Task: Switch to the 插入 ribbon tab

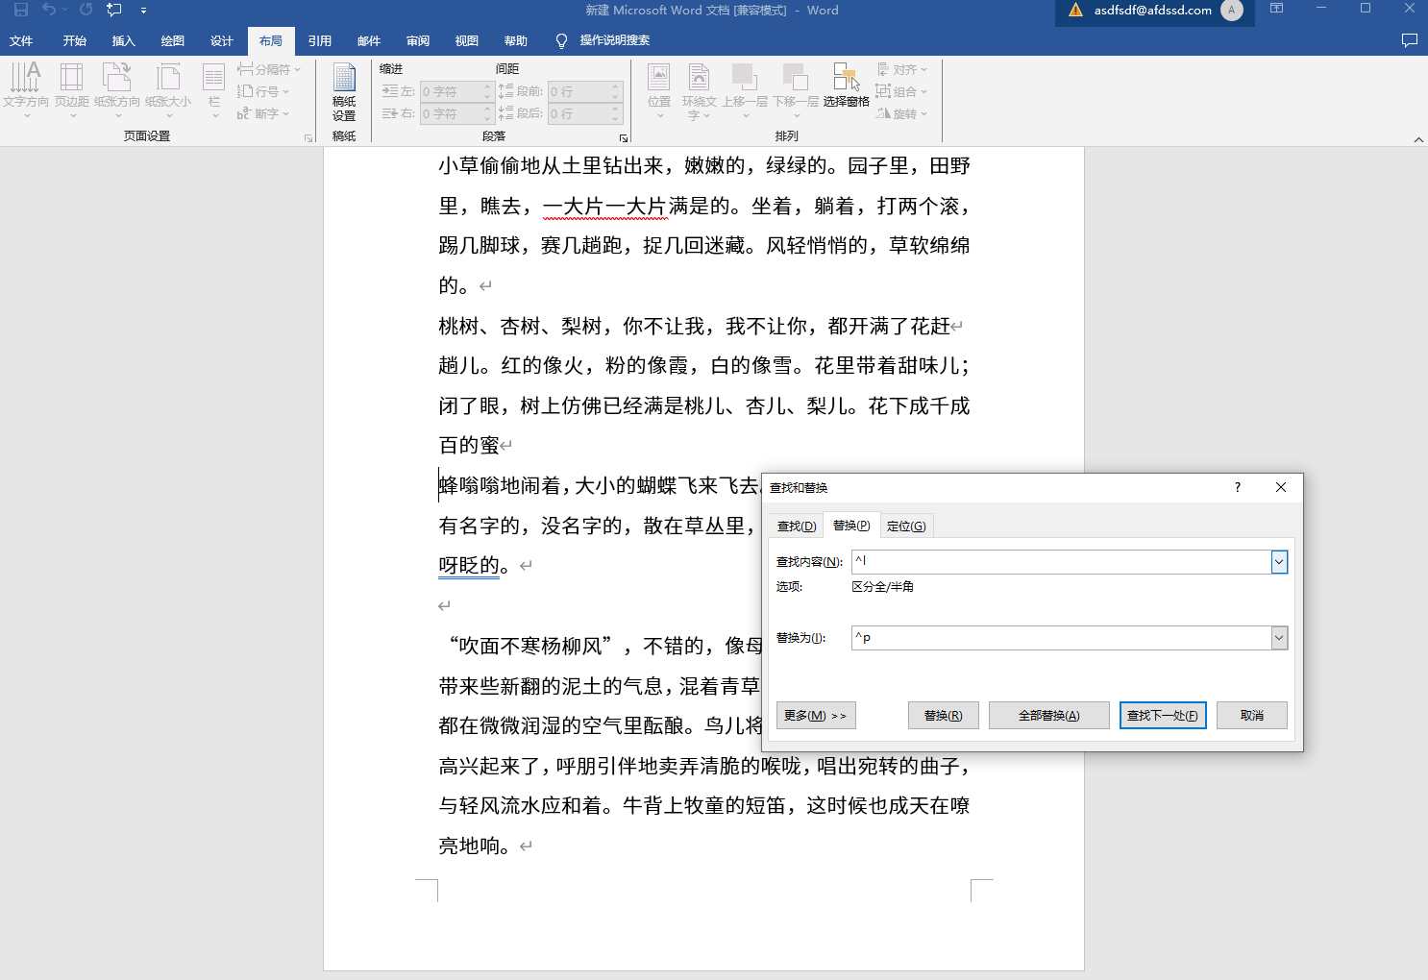Action: point(124,40)
